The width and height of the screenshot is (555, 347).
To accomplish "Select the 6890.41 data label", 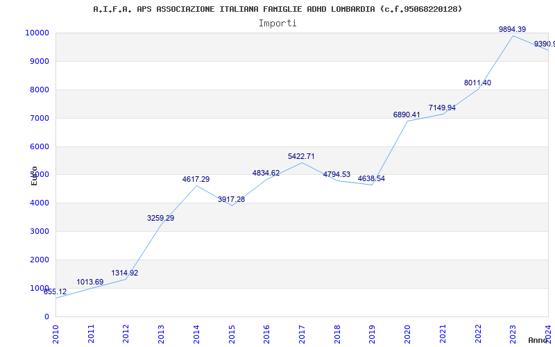I will click(407, 115).
